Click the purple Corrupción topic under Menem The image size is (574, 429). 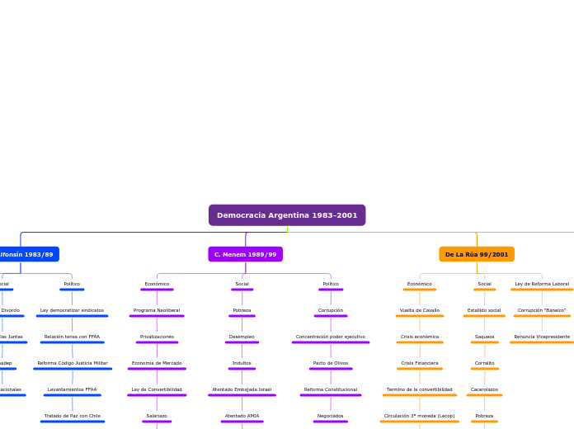tap(331, 310)
